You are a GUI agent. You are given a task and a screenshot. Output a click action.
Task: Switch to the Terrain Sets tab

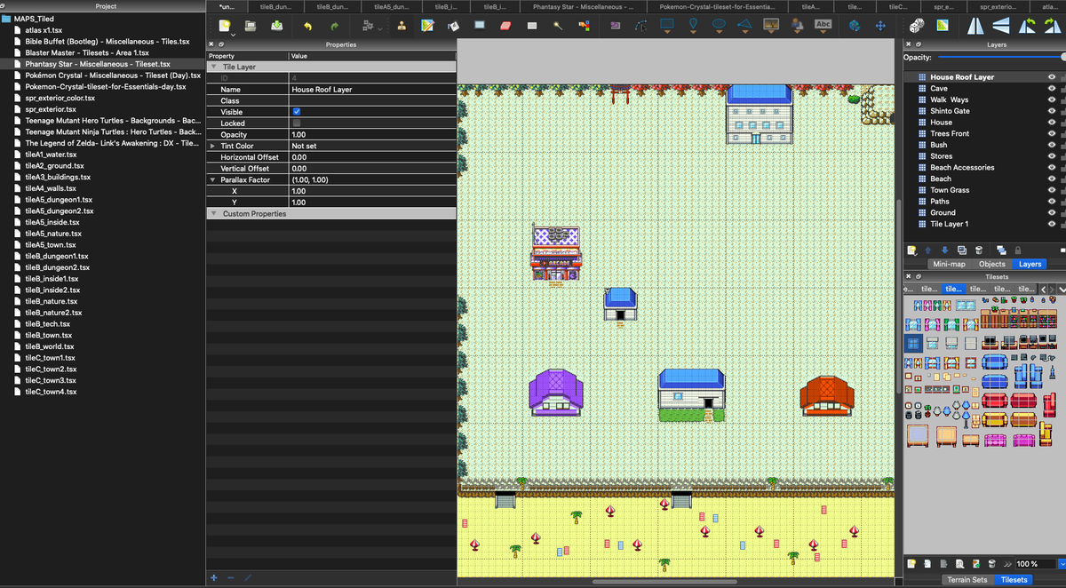coord(967,580)
